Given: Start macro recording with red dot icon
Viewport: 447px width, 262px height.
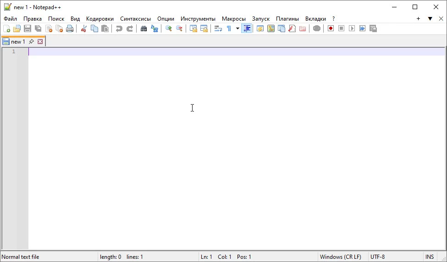Looking at the screenshot, I should pyautogui.click(x=331, y=28).
